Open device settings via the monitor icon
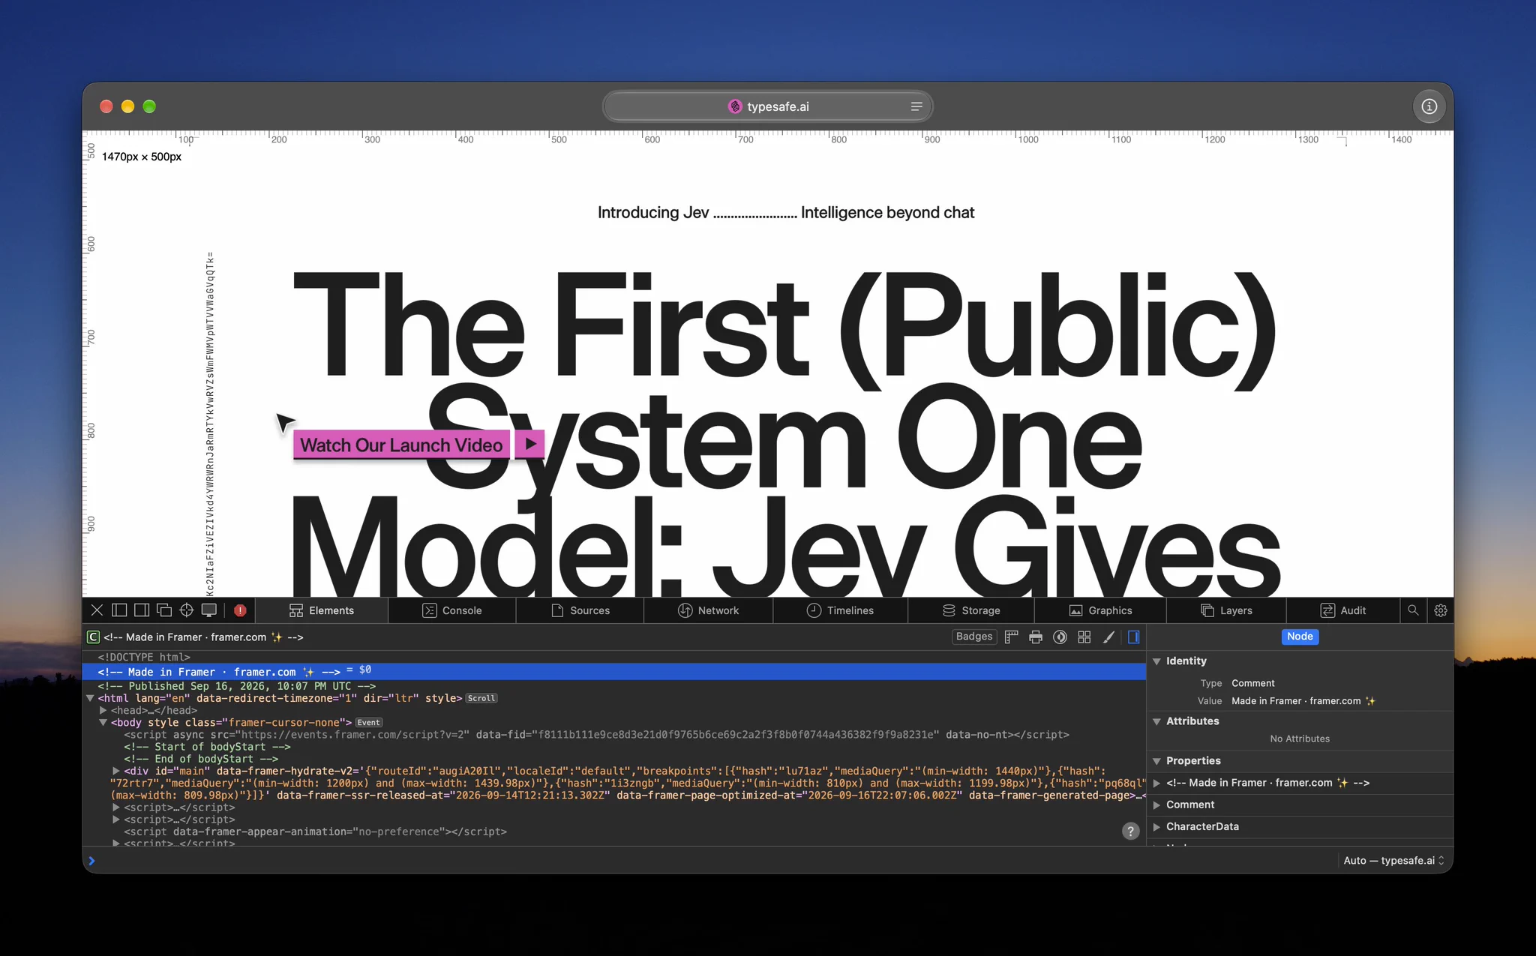The image size is (1536, 956). pyautogui.click(x=209, y=610)
